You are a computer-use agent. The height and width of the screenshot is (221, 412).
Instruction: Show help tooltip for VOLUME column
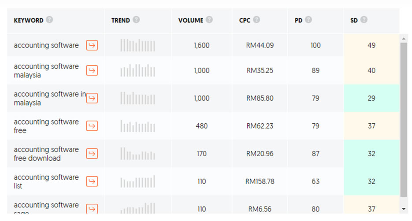pos(209,20)
